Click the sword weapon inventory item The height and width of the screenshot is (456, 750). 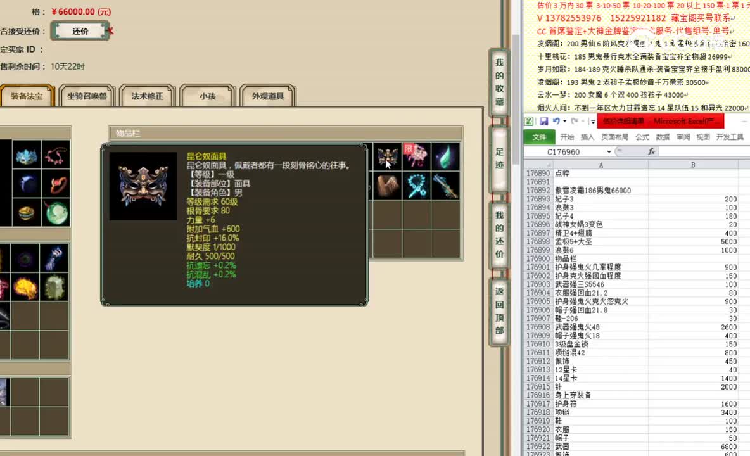445,186
